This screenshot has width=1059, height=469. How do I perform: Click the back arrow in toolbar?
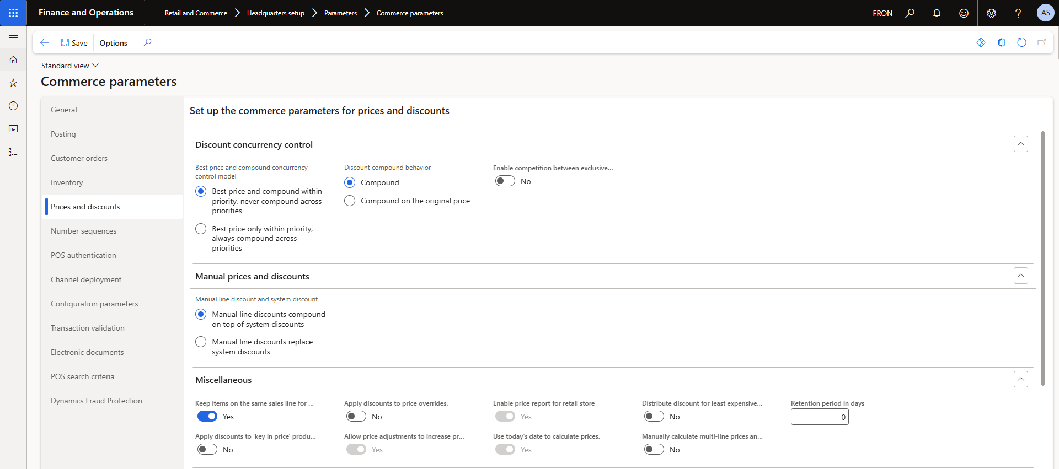point(45,43)
